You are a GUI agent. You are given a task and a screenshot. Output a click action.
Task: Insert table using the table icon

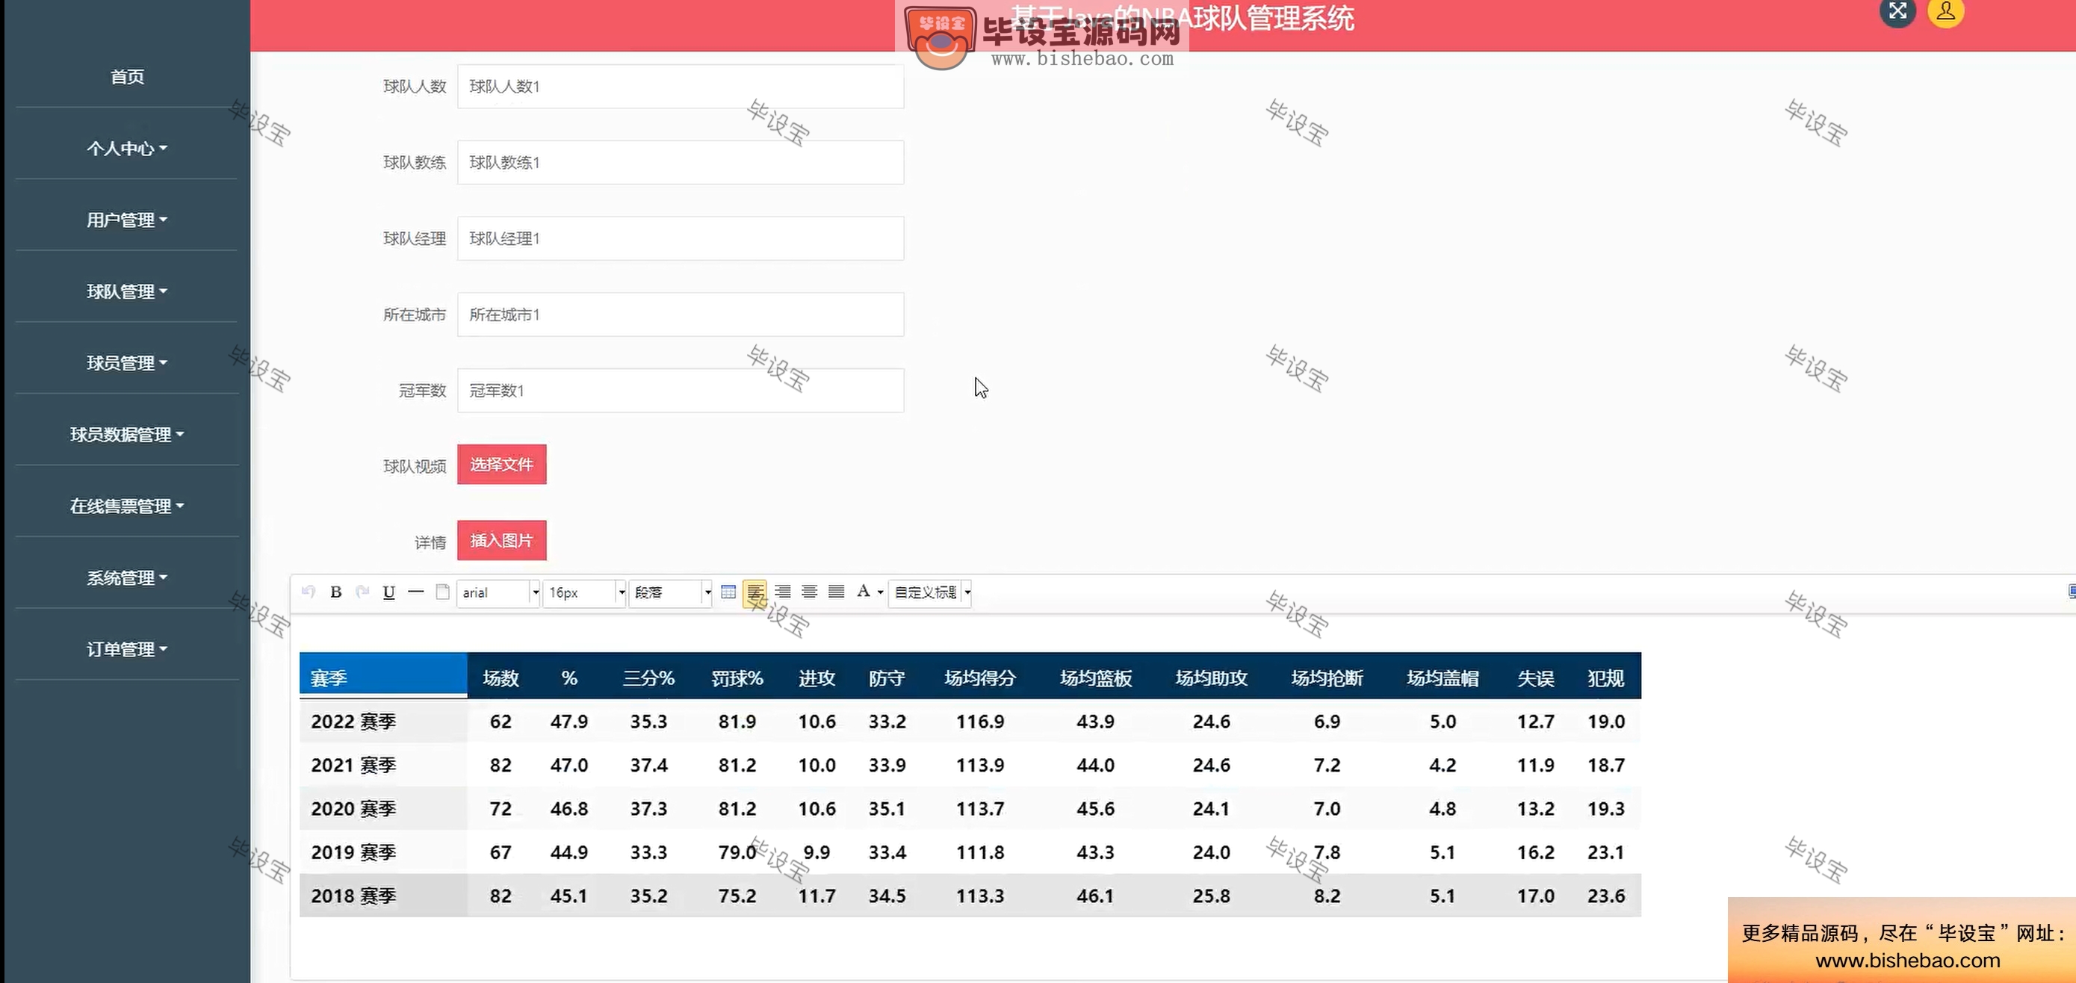[728, 592]
